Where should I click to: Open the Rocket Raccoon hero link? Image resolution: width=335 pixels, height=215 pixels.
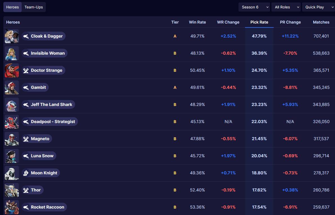[x=44, y=207]
